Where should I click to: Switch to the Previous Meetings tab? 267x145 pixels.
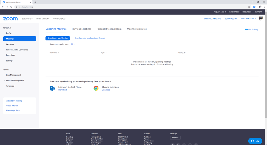(81, 29)
